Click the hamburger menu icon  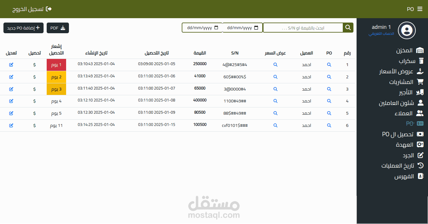click(x=420, y=9)
